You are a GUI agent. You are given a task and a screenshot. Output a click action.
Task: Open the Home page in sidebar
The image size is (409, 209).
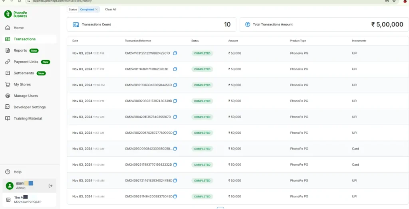pos(18,28)
